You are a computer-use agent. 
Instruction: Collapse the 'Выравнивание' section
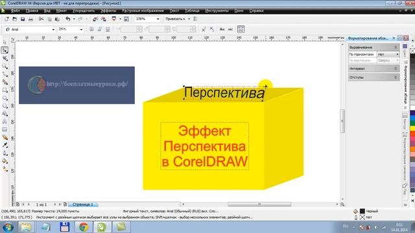(x=373, y=47)
